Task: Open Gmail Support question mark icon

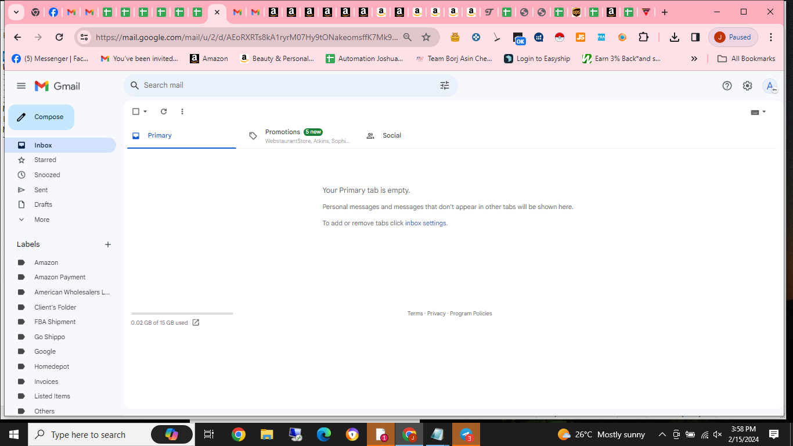Action: (727, 86)
